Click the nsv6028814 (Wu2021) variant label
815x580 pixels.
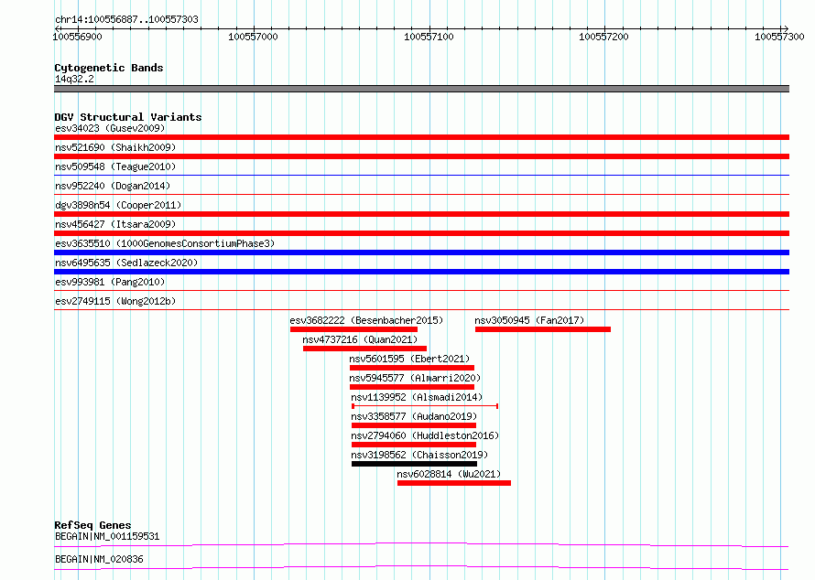click(449, 474)
